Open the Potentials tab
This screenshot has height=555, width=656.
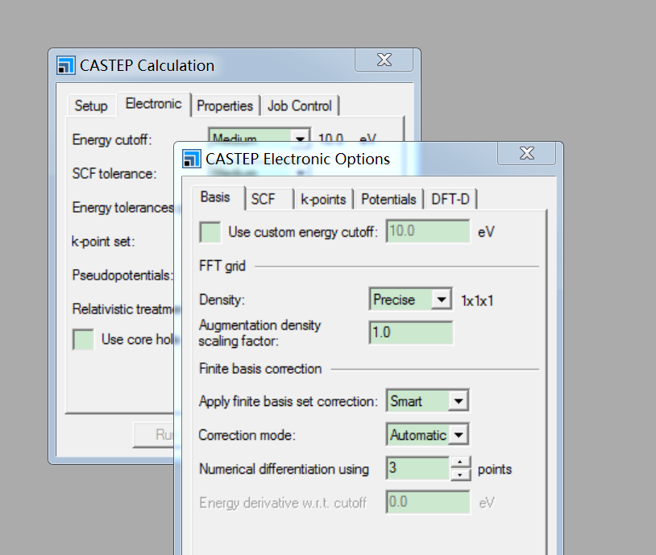388,199
